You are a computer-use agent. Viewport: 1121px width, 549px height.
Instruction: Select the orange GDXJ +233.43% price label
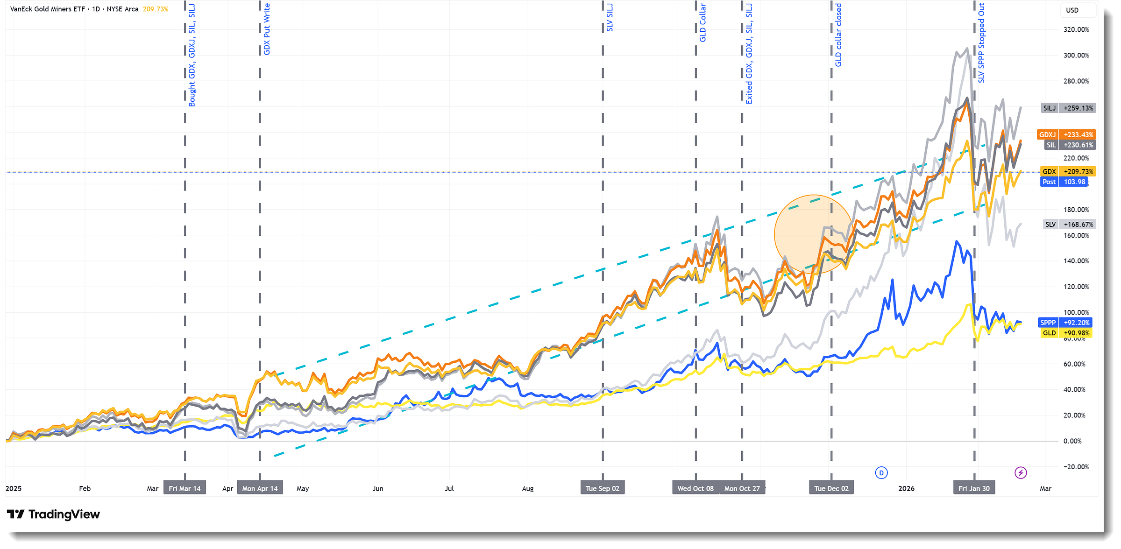1065,135
